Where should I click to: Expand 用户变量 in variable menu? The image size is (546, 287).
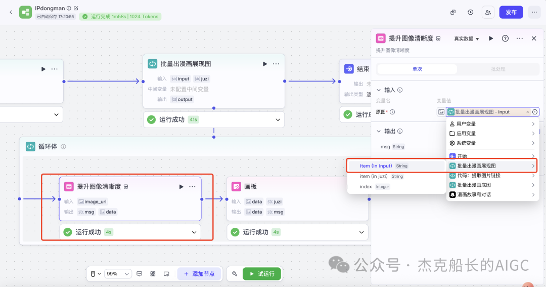coord(492,124)
